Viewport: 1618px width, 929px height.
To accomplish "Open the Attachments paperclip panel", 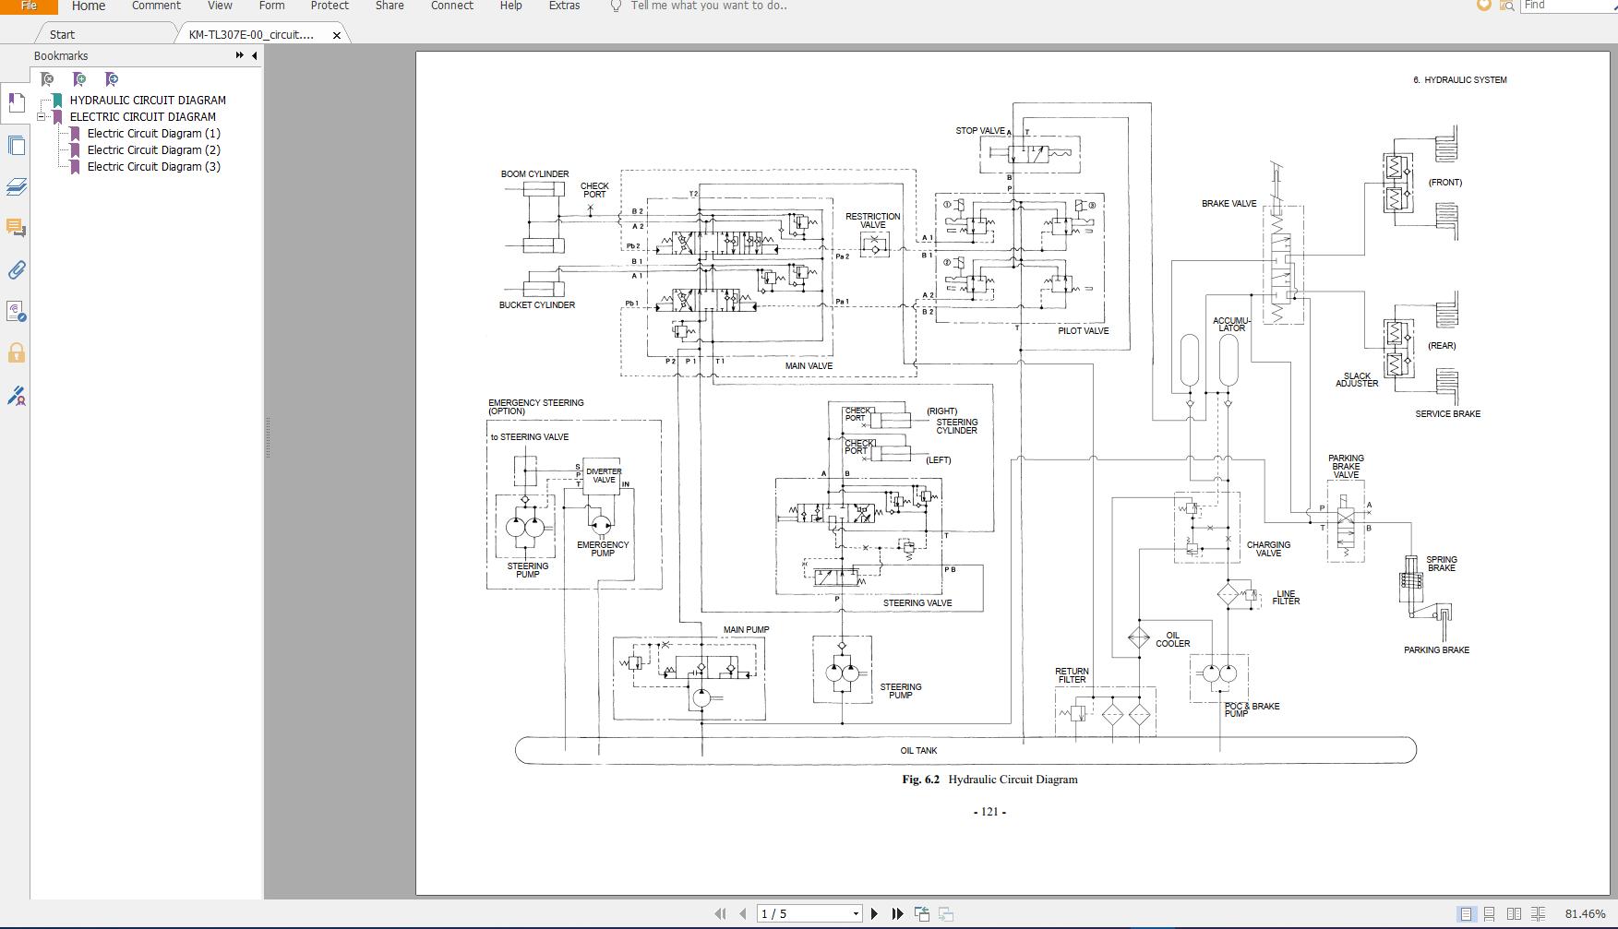I will 16,269.
